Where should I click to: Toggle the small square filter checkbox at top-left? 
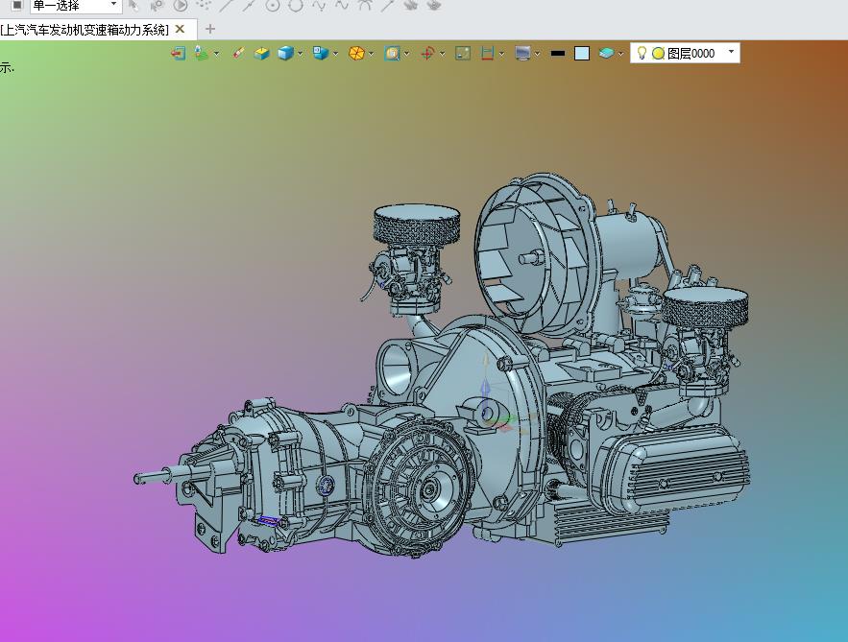[16, 6]
